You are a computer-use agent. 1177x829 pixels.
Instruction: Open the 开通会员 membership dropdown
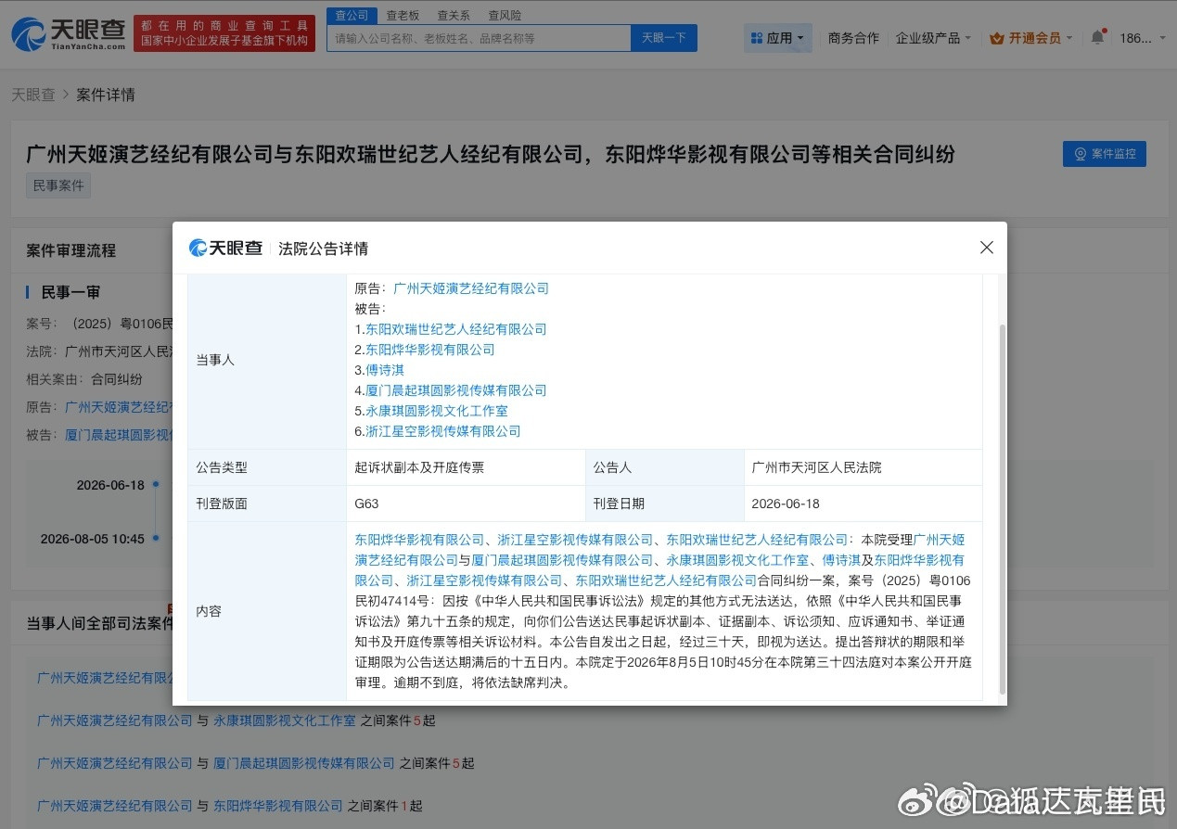pyautogui.click(x=1031, y=38)
